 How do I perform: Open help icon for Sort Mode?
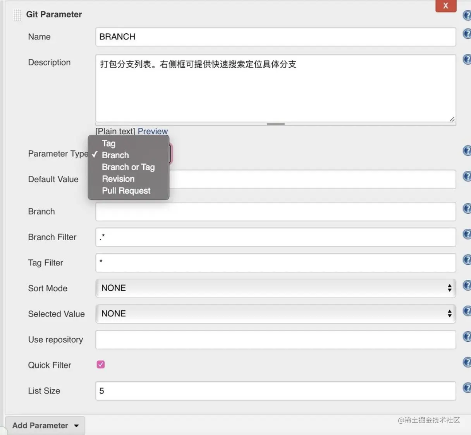coord(467,285)
